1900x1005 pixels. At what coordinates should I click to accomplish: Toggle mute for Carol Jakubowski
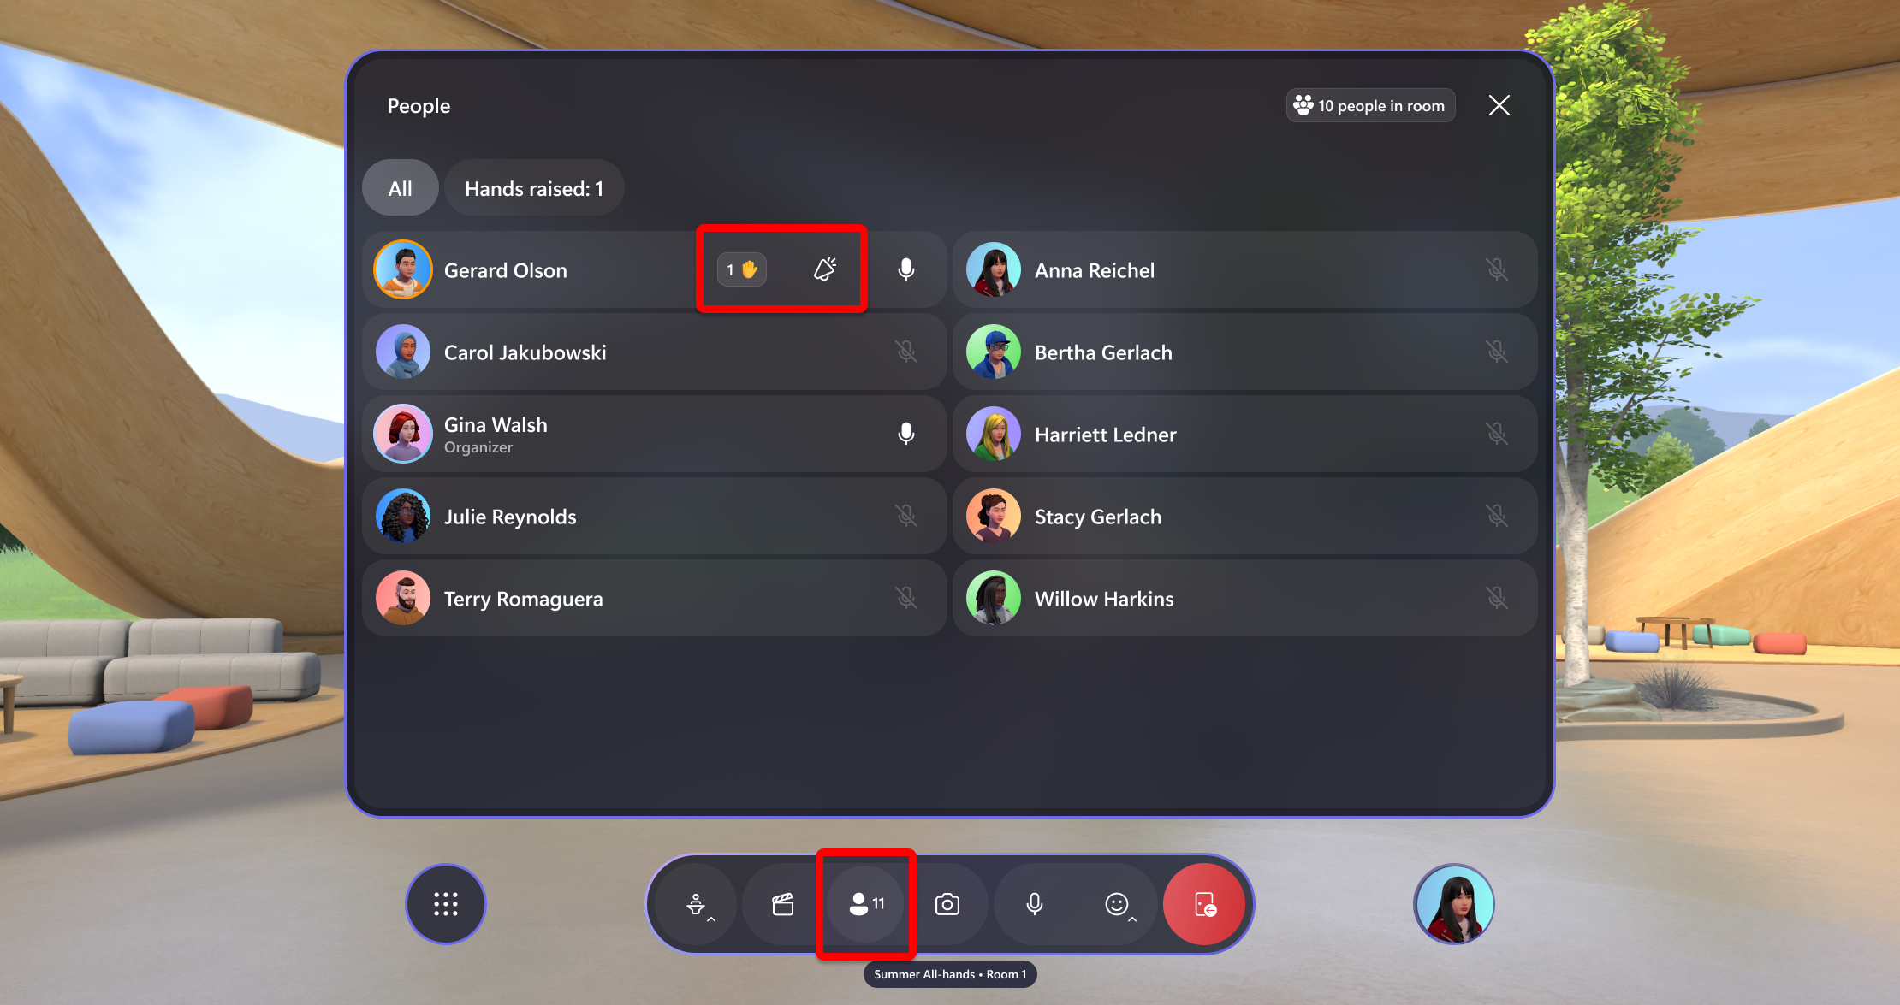coord(906,352)
